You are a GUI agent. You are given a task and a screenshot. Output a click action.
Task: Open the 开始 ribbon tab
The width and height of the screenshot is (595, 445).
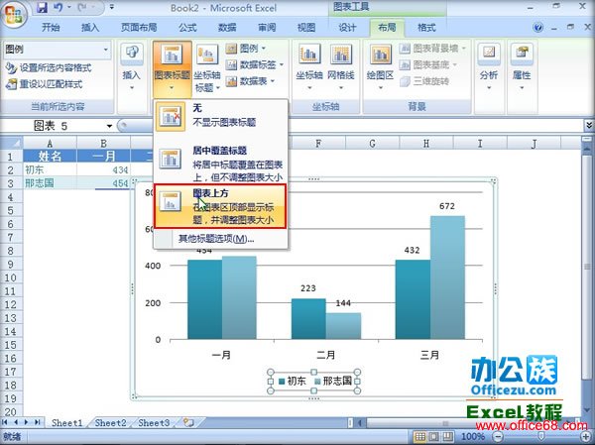point(51,28)
